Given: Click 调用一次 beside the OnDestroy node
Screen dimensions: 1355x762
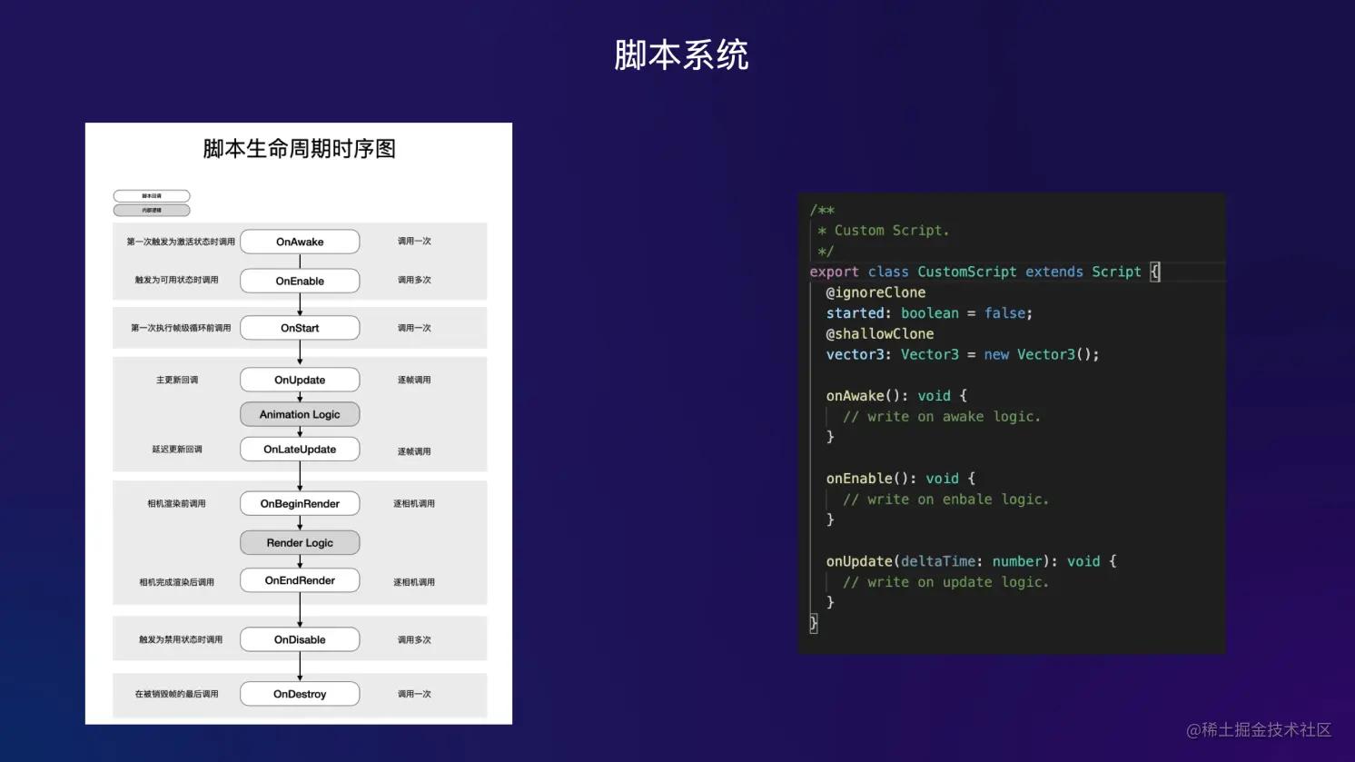Looking at the screenshot, I should coord(414,694).
